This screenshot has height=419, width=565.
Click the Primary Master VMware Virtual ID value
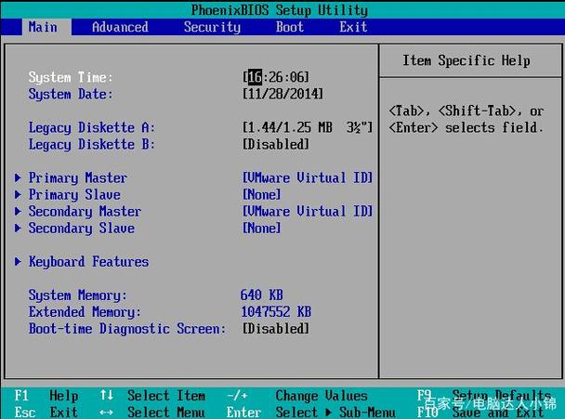(x=308, y=177)
